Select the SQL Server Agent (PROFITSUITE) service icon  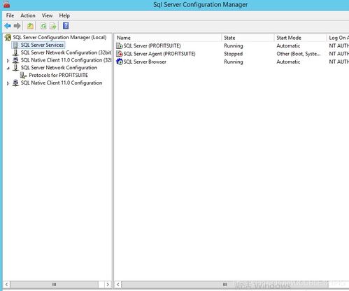tap(120, 54)
